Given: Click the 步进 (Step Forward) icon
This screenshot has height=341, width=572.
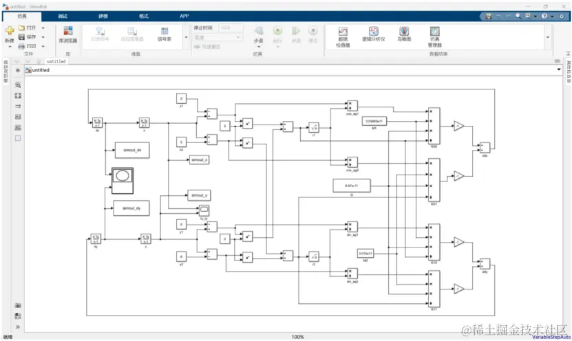Looking at the screenshot, I should [296, 31].
